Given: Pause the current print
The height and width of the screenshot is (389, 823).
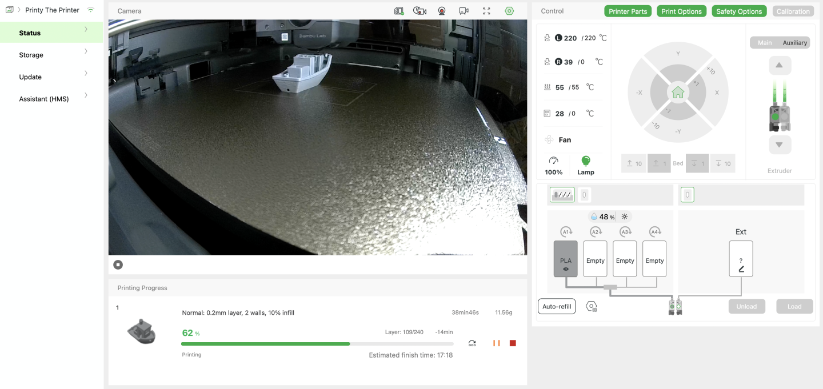Looking at the screenshot, I should tap(497, 343).
